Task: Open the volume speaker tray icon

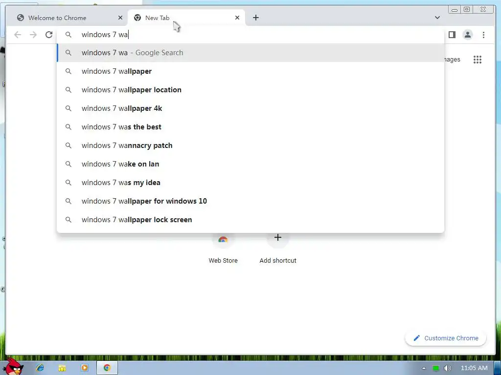Action: coord(447,368)
